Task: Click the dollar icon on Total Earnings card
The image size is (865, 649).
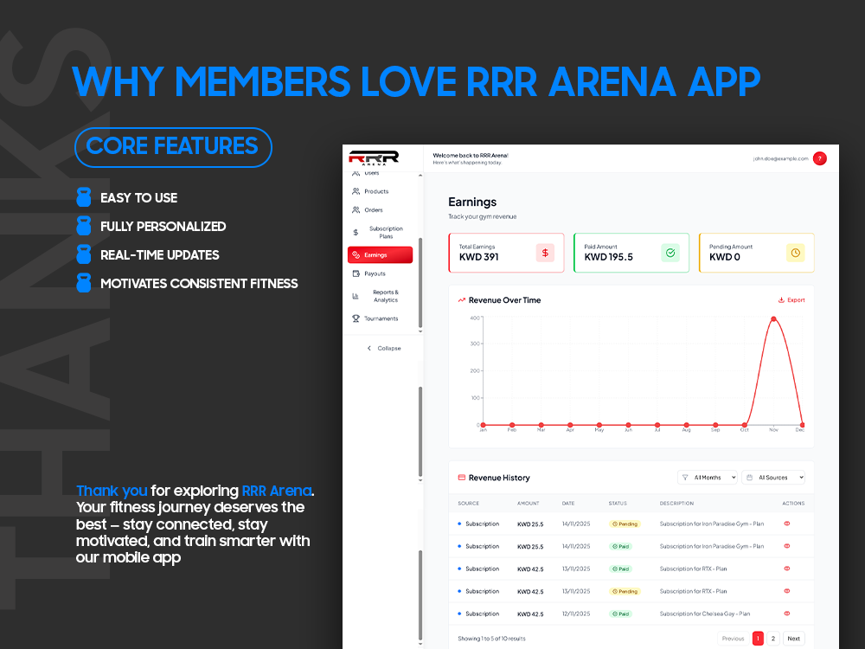Action: pos(545,253)
